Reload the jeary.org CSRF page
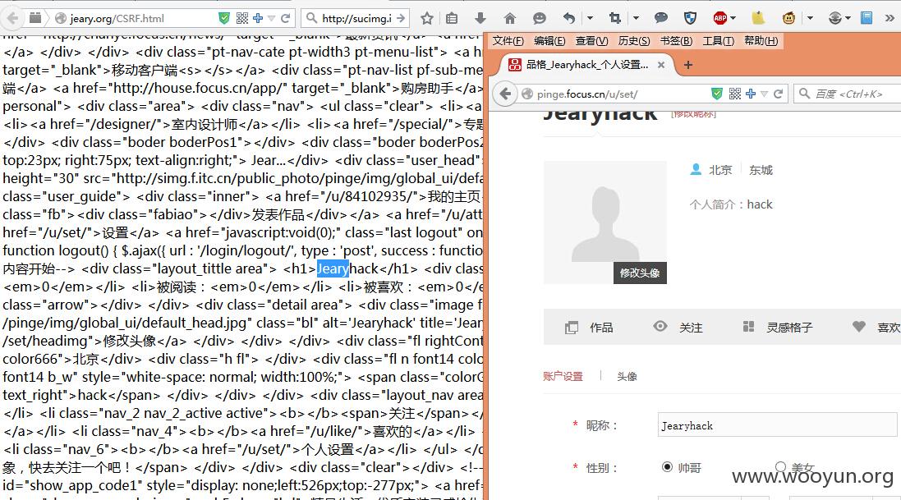 point(285,18)
